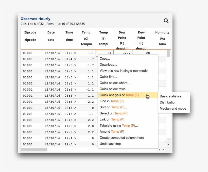Click the date 12/30/16 in last row
Viewport: 208px width, 172px height.
coord(52,144)
